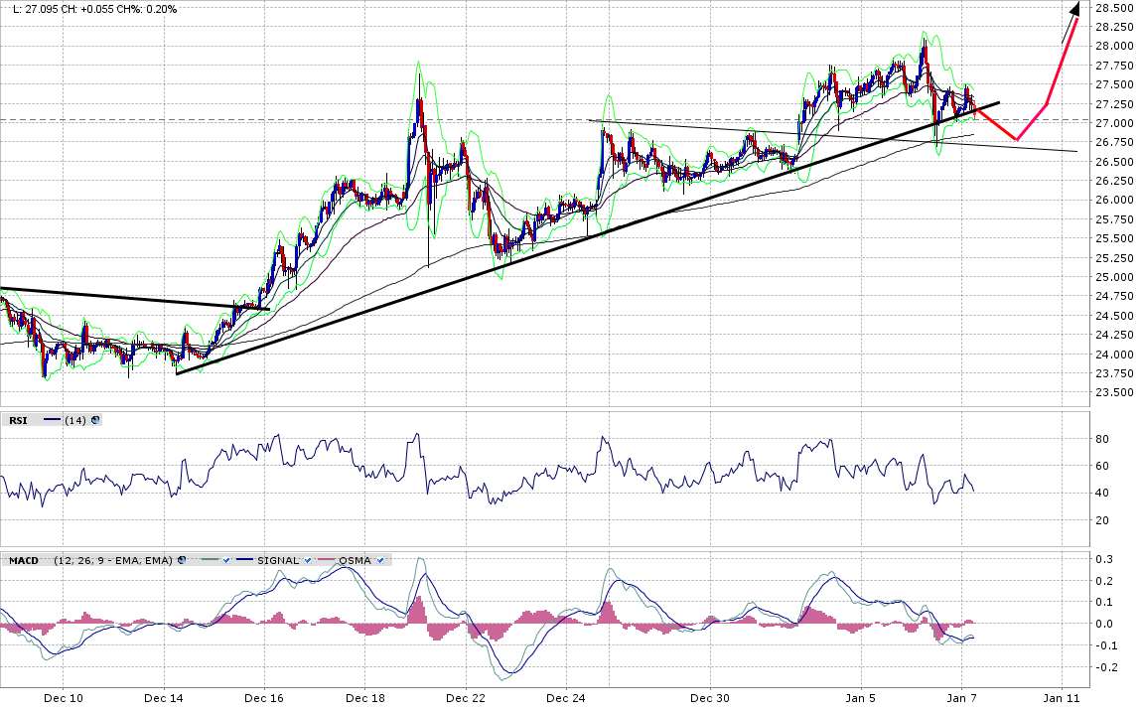Click the red forecast line's low point
Screen dimensions: 1142x712
pyautogui.click(x=1017, y=139)
